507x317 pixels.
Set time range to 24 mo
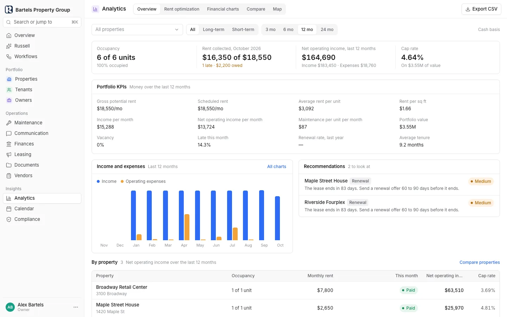(x=327, y=30)
